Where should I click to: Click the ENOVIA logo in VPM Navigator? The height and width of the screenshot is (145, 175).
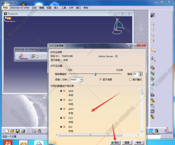[23, 56]
